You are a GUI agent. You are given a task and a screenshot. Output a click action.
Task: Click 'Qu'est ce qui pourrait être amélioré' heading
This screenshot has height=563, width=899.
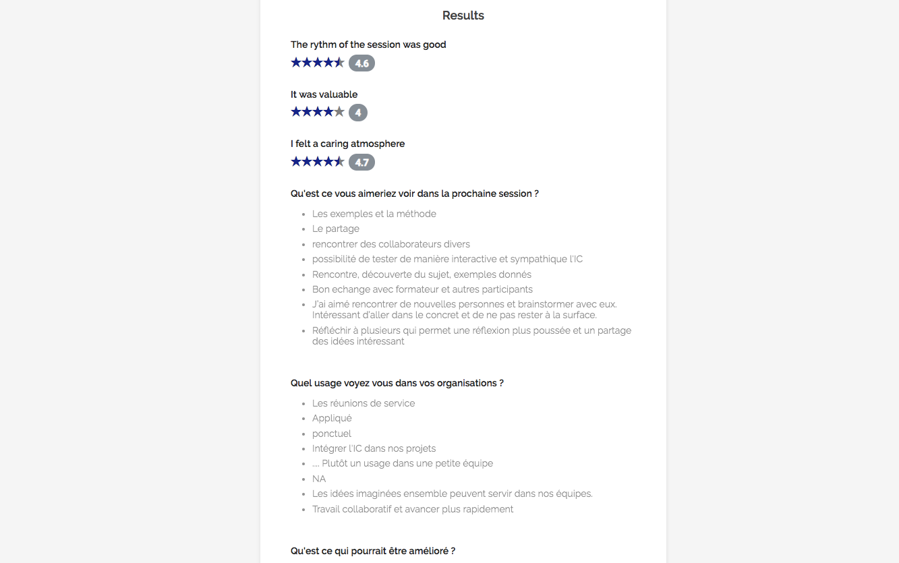click(x=372, y=551)
